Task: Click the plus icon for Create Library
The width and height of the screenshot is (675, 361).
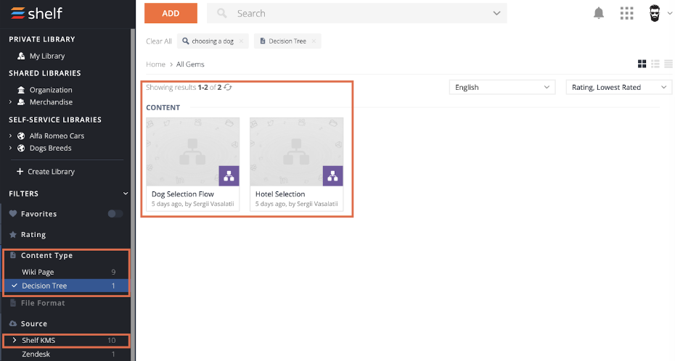Action: pos(20,172)
